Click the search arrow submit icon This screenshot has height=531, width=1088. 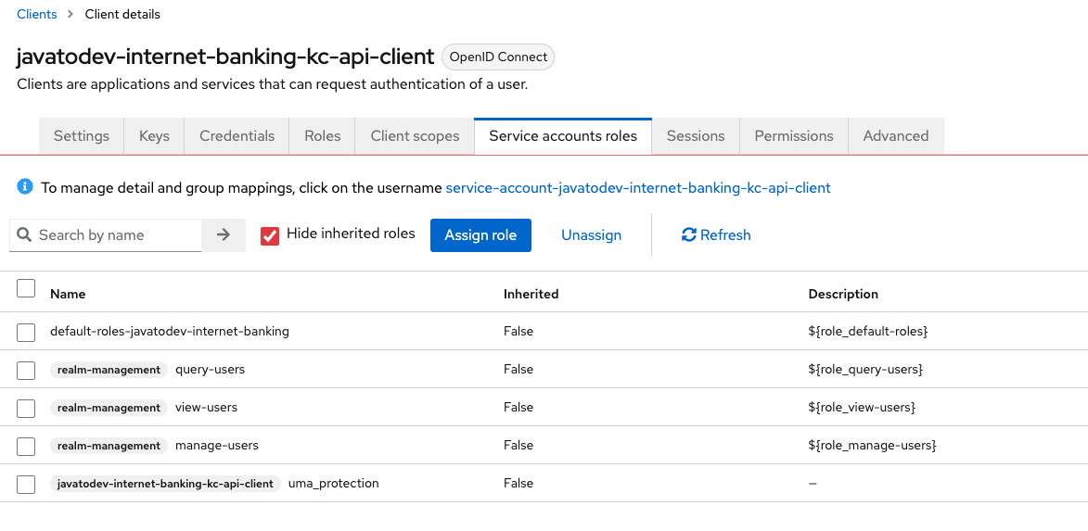pyautogui.click(x=223, y=235)
